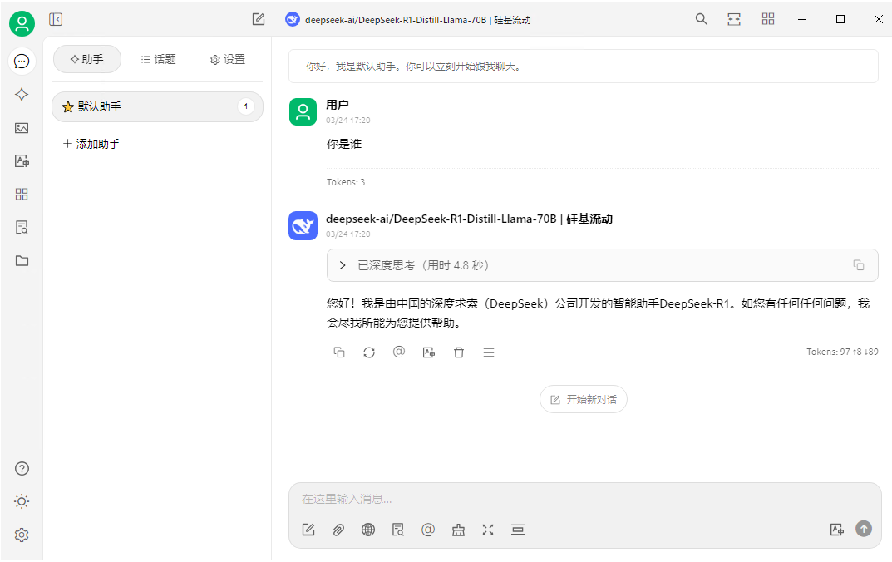The height and width of the screenshot is (562, 892).
Task: Click the DeepSeek model avatar
Action: (x=303, y=226)
